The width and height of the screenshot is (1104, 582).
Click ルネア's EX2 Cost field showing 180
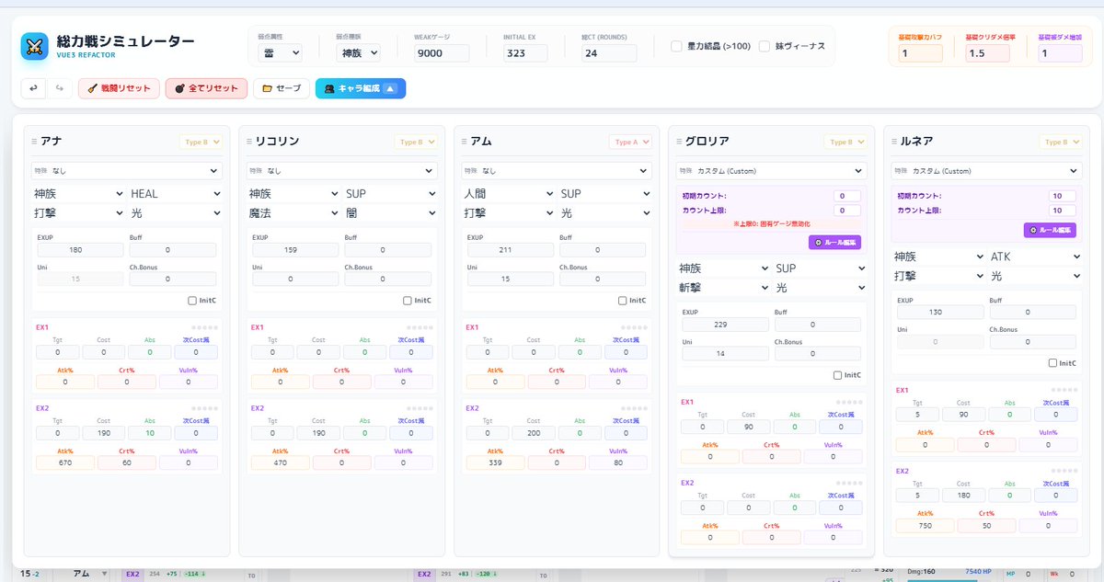pyautogui.click(x=963, y=495)
